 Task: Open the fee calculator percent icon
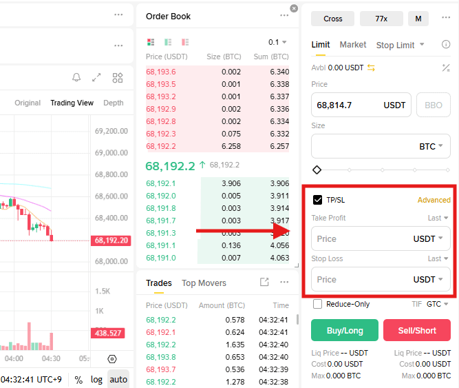446,68
